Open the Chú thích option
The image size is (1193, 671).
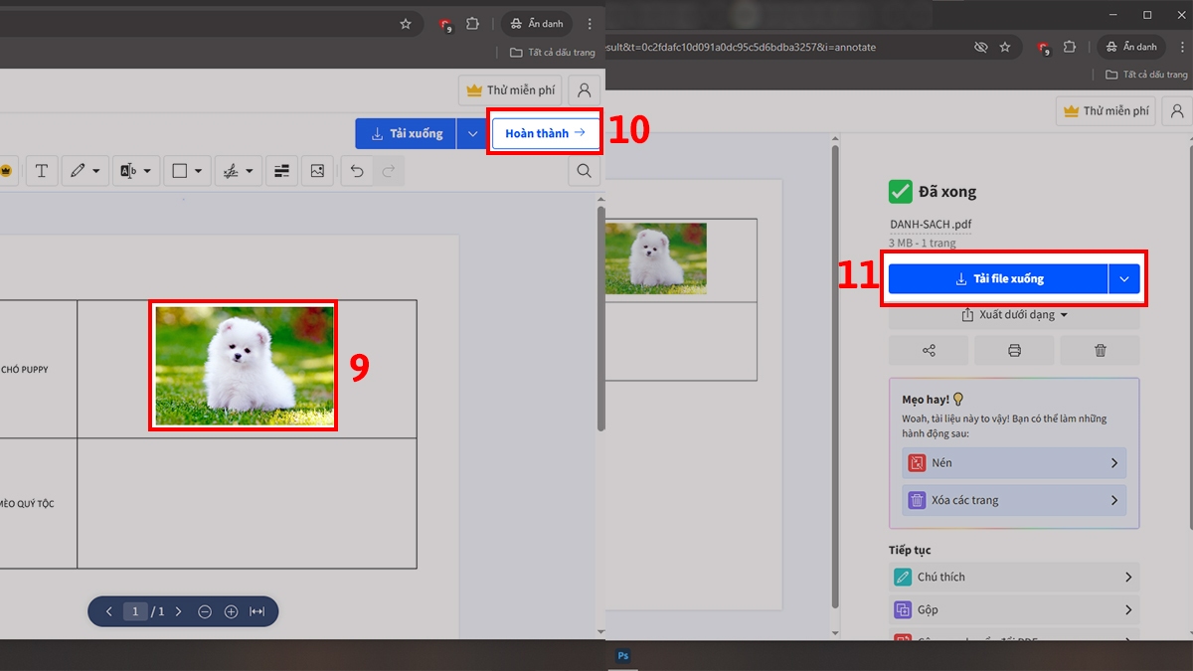click(1014, 577)
